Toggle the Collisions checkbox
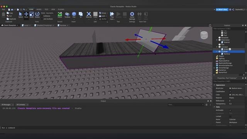Viewport: 247px width, 139px height. pos(42,16)
